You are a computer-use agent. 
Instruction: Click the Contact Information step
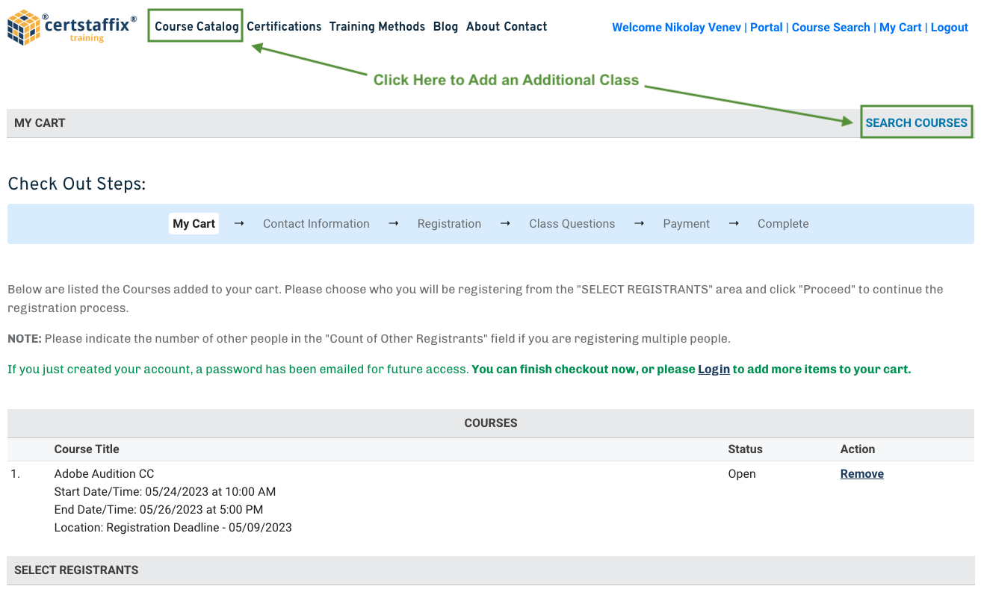click(316, 223)
